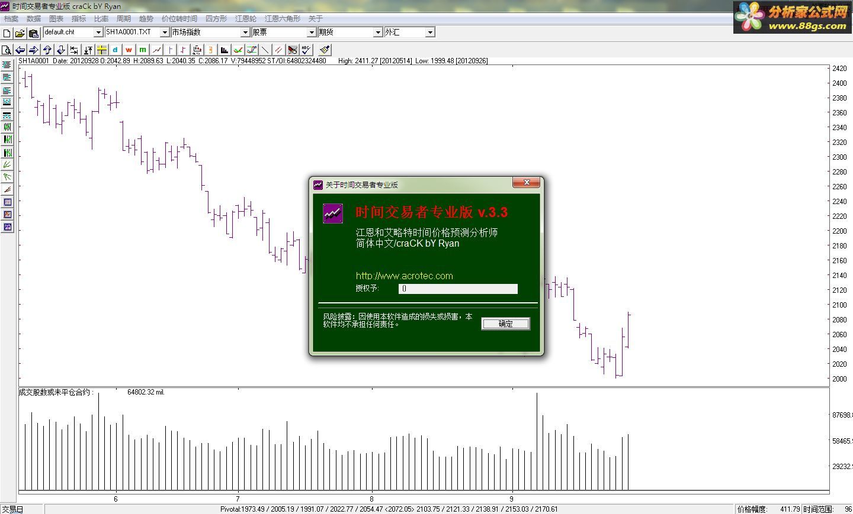Screen dimensions: 853x514
Task: Click the Pivotal values status bar text
Action: pos(389,509)
